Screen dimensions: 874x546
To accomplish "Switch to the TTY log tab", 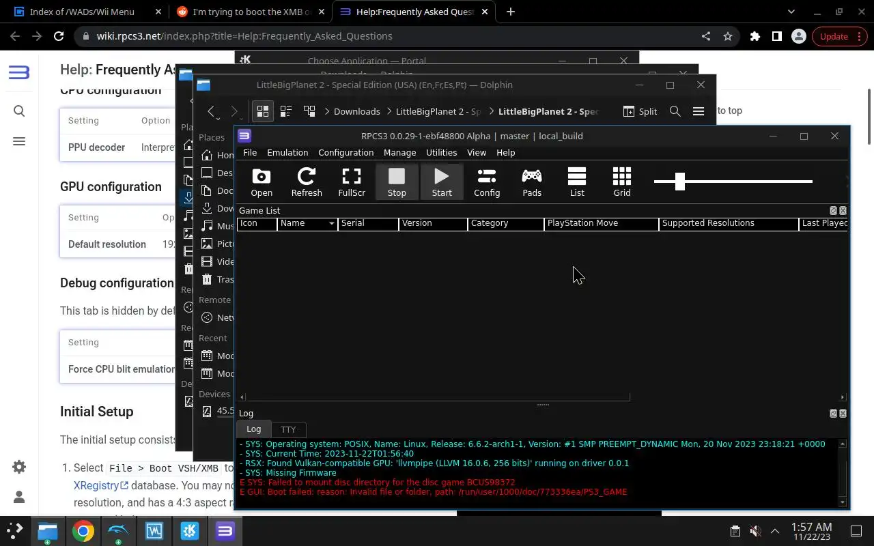I will [x=288, y=429].
